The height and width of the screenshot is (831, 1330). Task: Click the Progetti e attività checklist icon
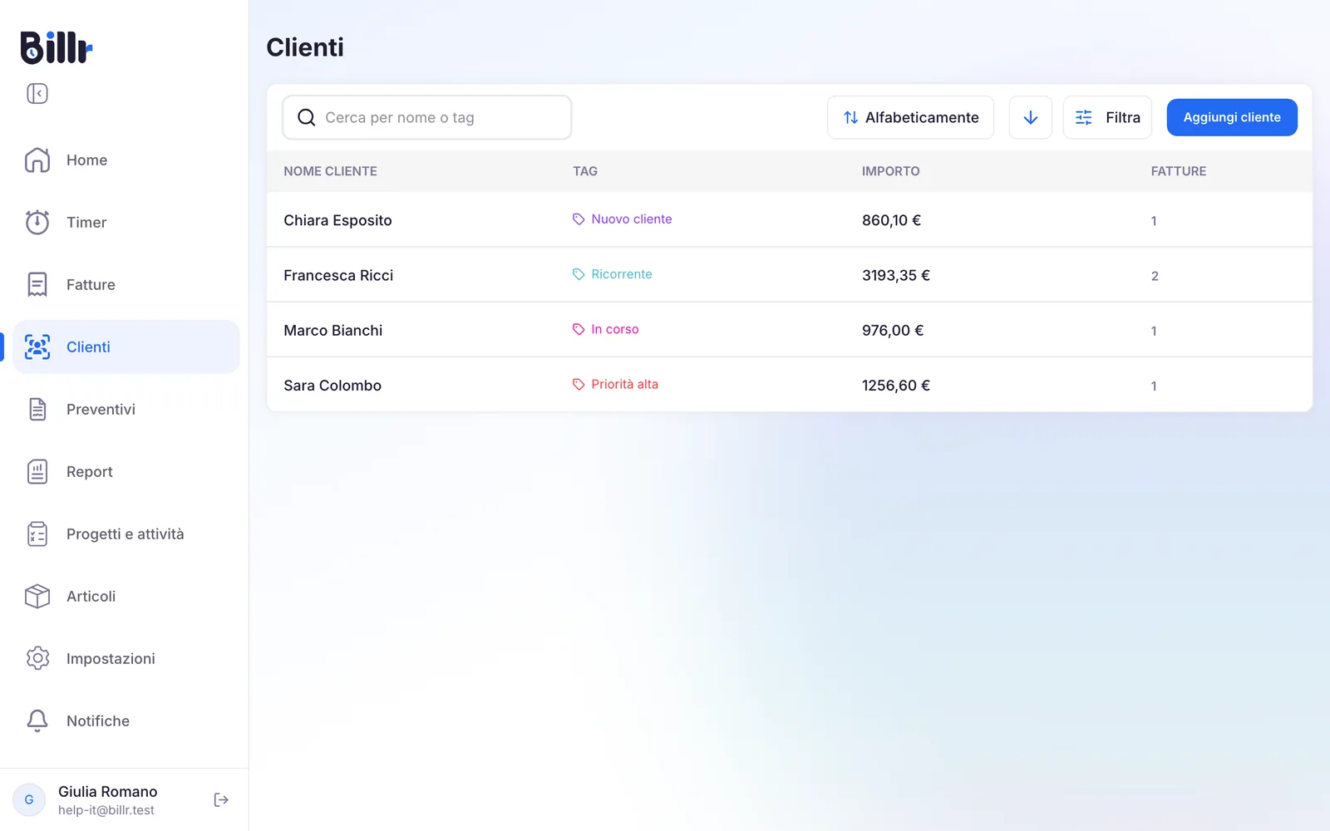click(x=37, y=534)
